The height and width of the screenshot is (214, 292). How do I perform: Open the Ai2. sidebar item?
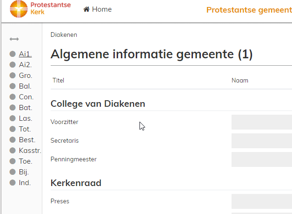pos(25,65)
